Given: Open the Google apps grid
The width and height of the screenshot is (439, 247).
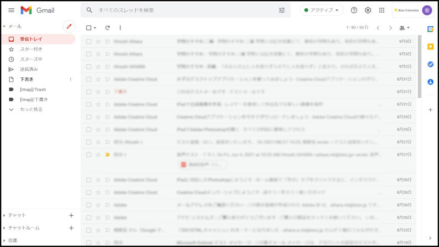Looking at the screenshot, I should (x=381, y=10).
